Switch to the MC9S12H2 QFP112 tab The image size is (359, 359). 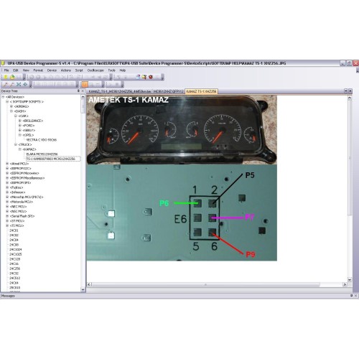pyautogui.click(x=169, y=91)
